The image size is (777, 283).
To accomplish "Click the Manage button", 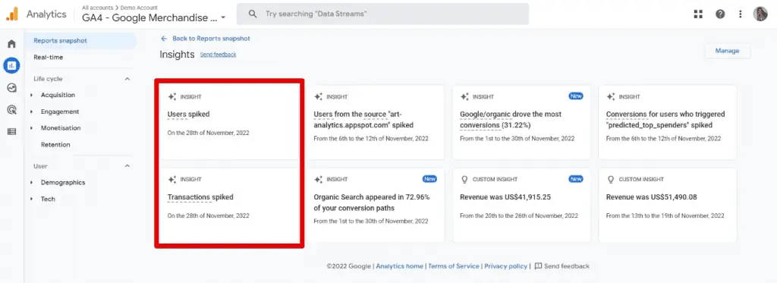I will pyautogui.click(x=727, y=51).
